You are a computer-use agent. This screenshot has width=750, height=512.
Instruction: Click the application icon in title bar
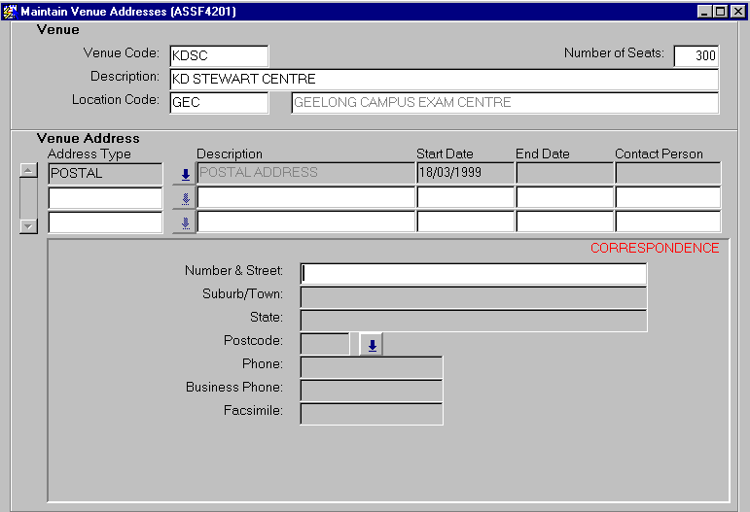pos(11,11)
